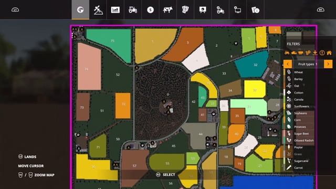
Task: Select brown field 73 on the map
Action: (x=83, y=107)
